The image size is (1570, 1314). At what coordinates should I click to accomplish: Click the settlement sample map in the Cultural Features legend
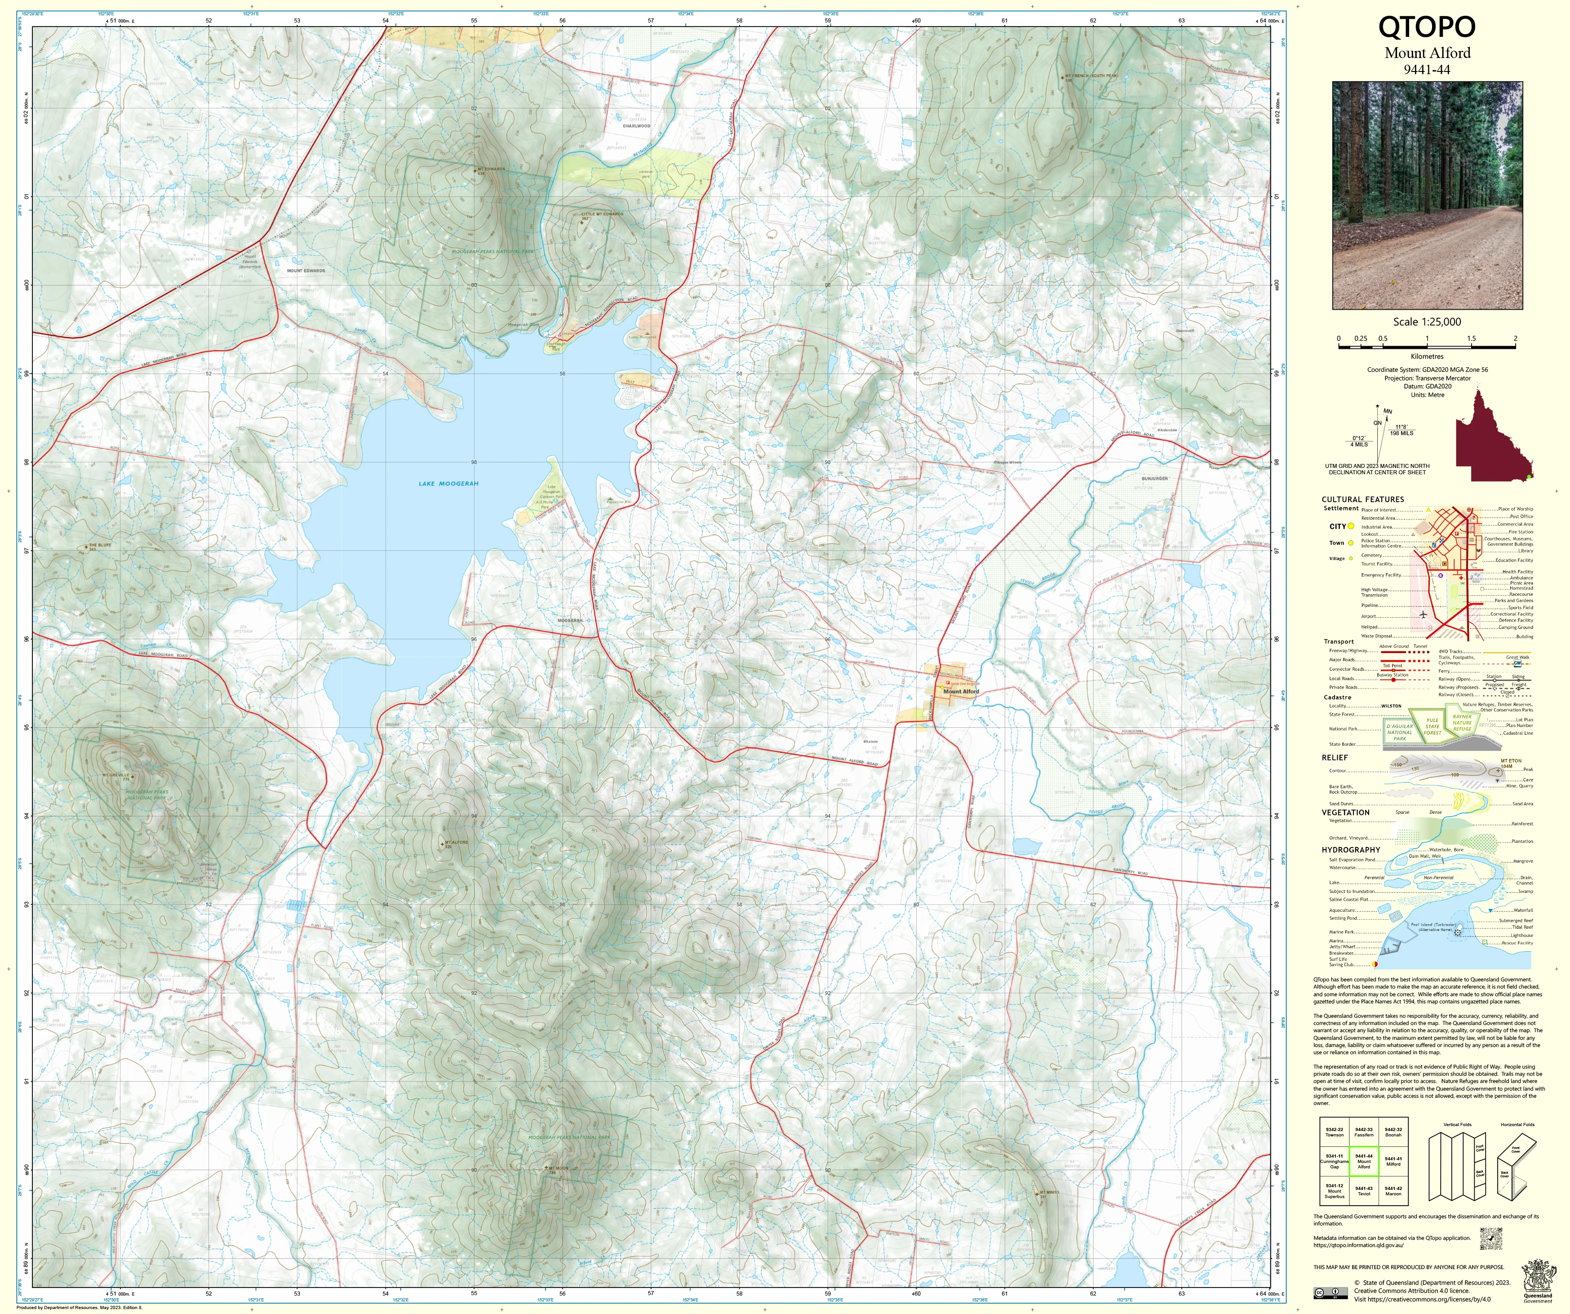click(x=1446, y=574)
